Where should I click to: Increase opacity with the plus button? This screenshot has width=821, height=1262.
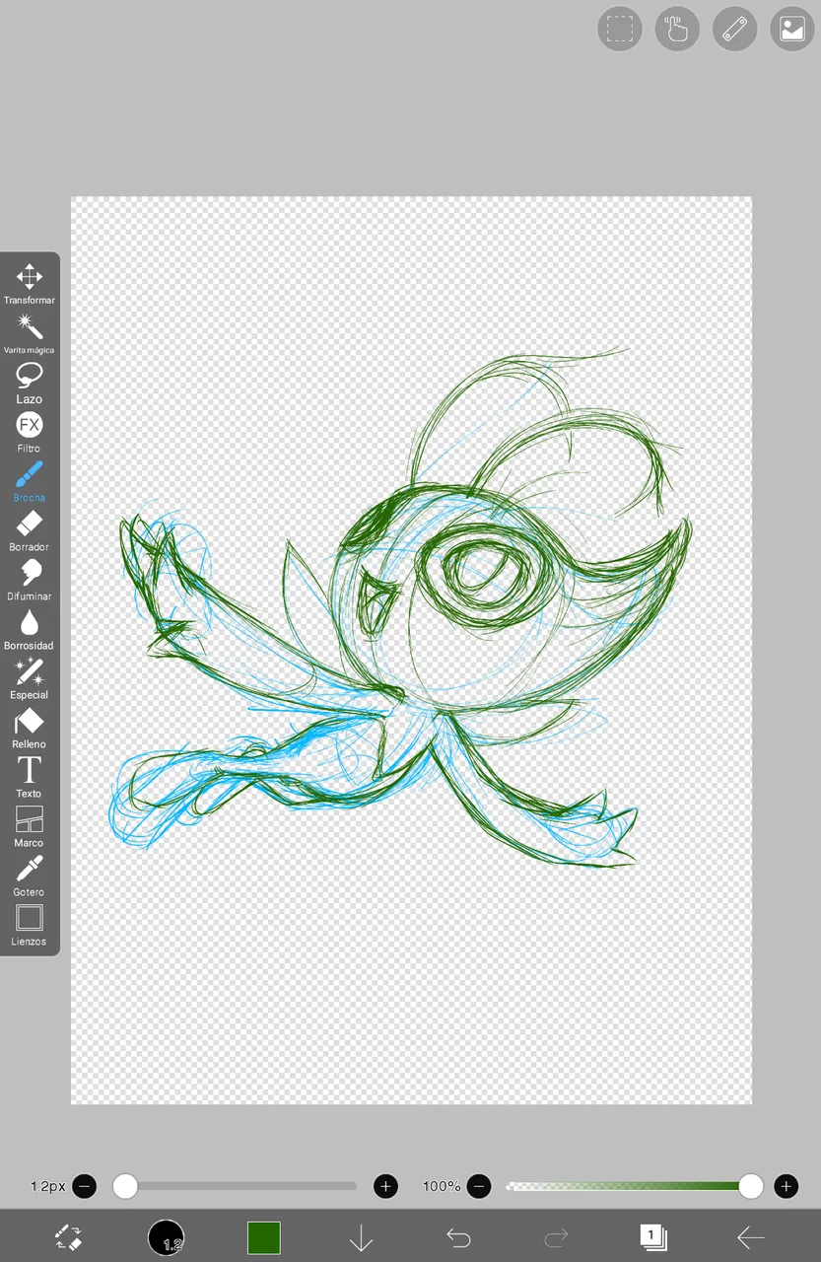(x=786, y=1186)
